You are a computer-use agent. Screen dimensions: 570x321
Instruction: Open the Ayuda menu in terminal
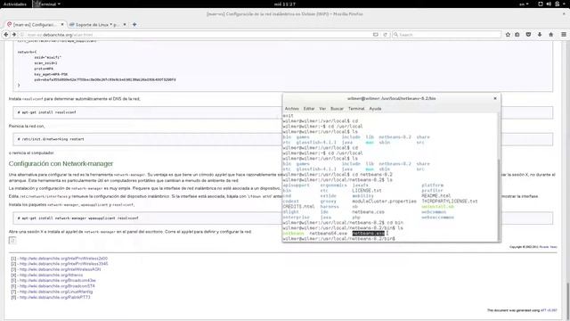375,109
